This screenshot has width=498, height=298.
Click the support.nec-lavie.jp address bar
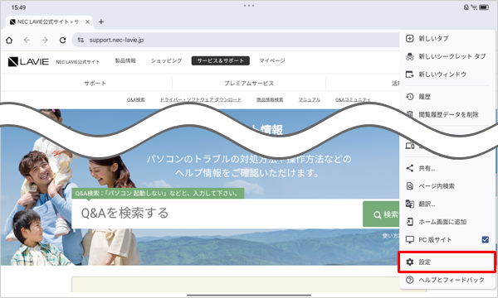pos(236,41)
